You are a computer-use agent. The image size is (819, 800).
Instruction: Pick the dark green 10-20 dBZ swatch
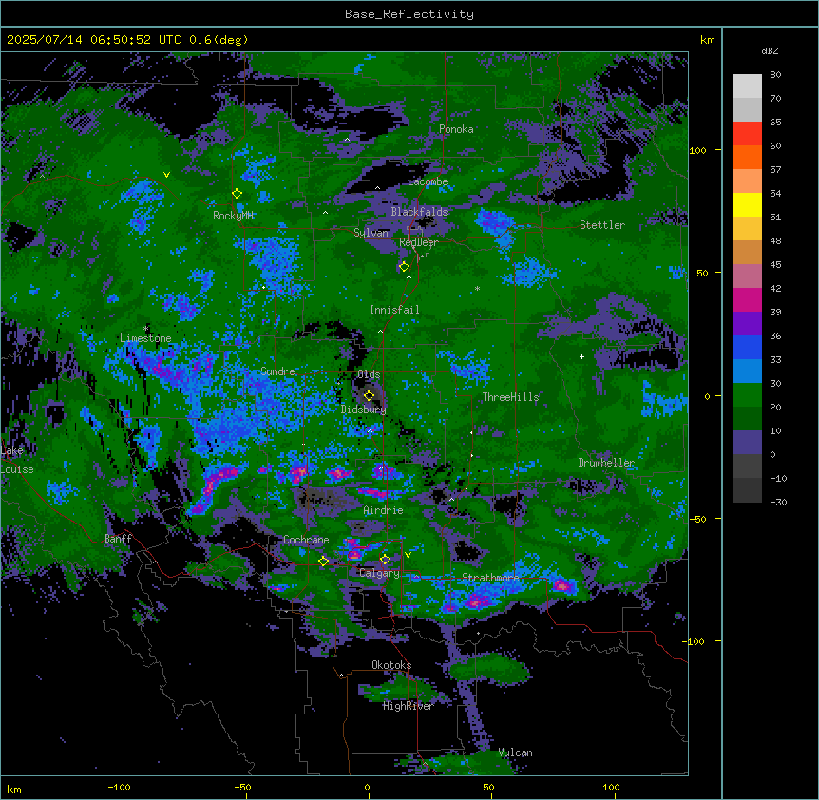click(x=747, y=418)
